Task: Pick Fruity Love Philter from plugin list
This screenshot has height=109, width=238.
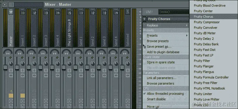Action: pos(214,99)
